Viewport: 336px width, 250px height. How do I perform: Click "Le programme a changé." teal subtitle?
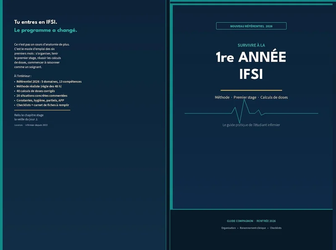[x=45, y=30]
